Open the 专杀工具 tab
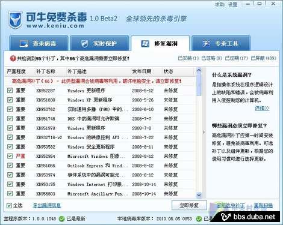The image size is (283, 225). coord(221,43)
